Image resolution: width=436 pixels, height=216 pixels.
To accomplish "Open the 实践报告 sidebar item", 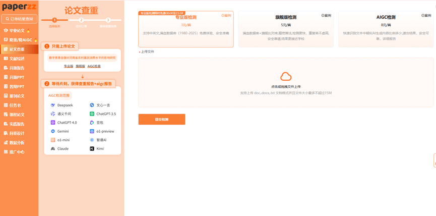I will coord(19,124).
